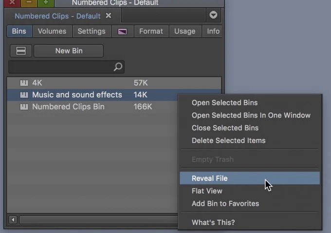Select the Bins tab
This screenshot has width=331, height=233.
point(19,31)
